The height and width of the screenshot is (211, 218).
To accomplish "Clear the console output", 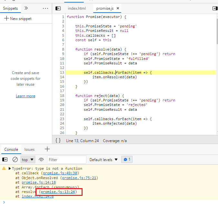I will point(15,159).
